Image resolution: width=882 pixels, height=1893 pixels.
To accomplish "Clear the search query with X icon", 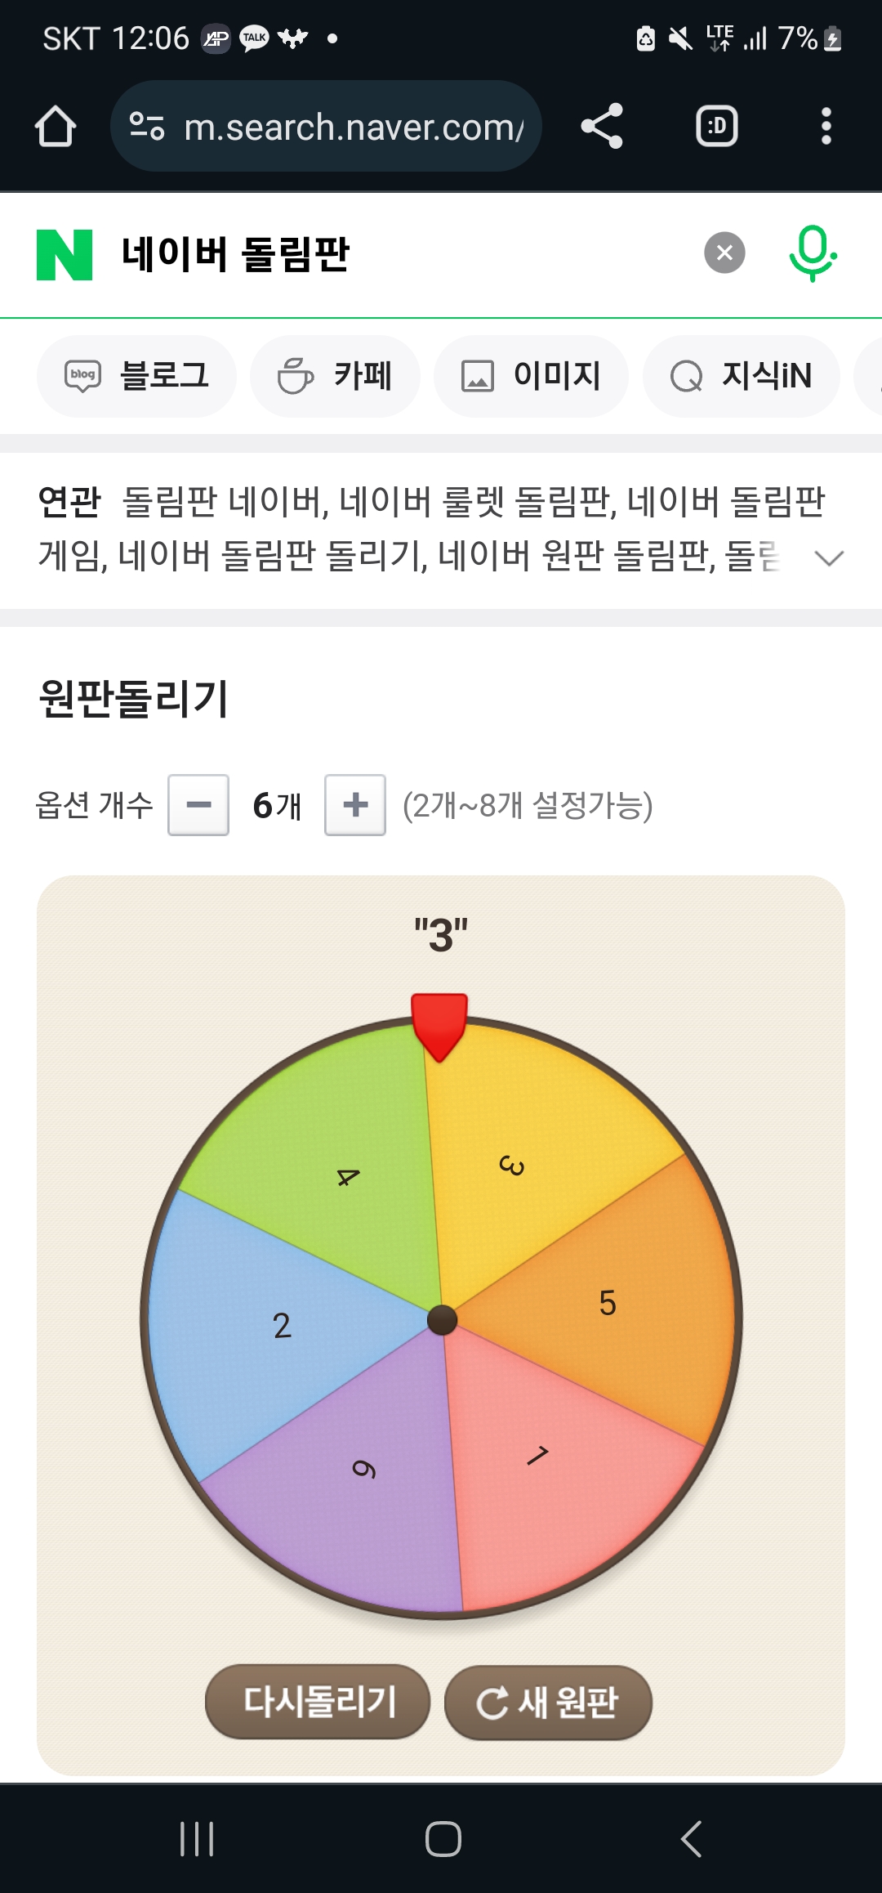I will (x=724, y=253).
